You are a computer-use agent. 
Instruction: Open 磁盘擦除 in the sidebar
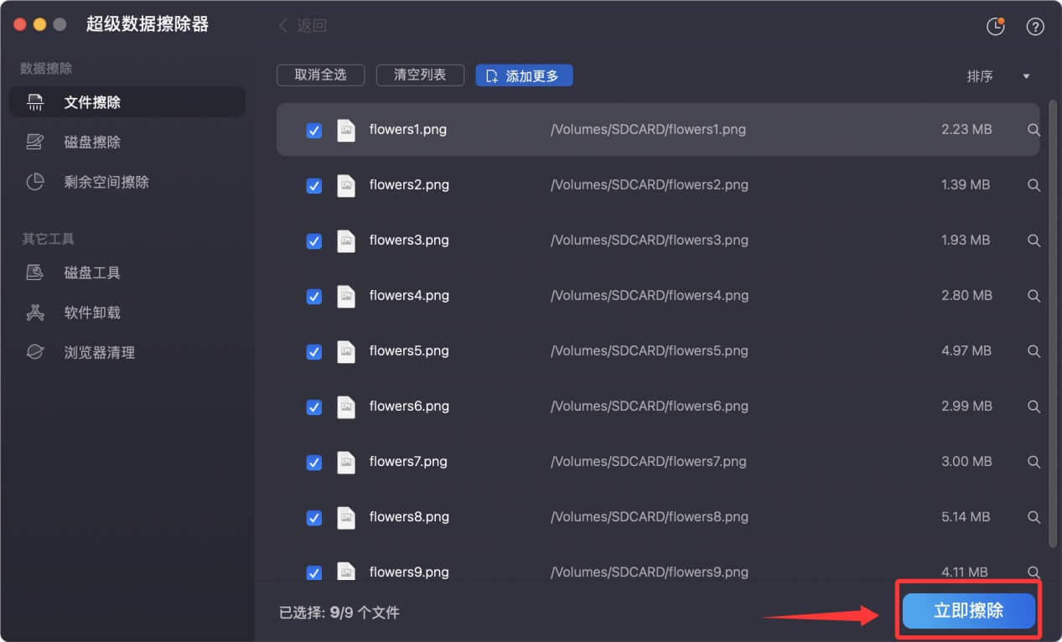pos(92,142)
